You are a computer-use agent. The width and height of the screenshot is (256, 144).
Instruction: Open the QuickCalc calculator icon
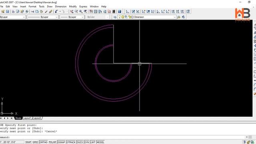tap(114, 12)
